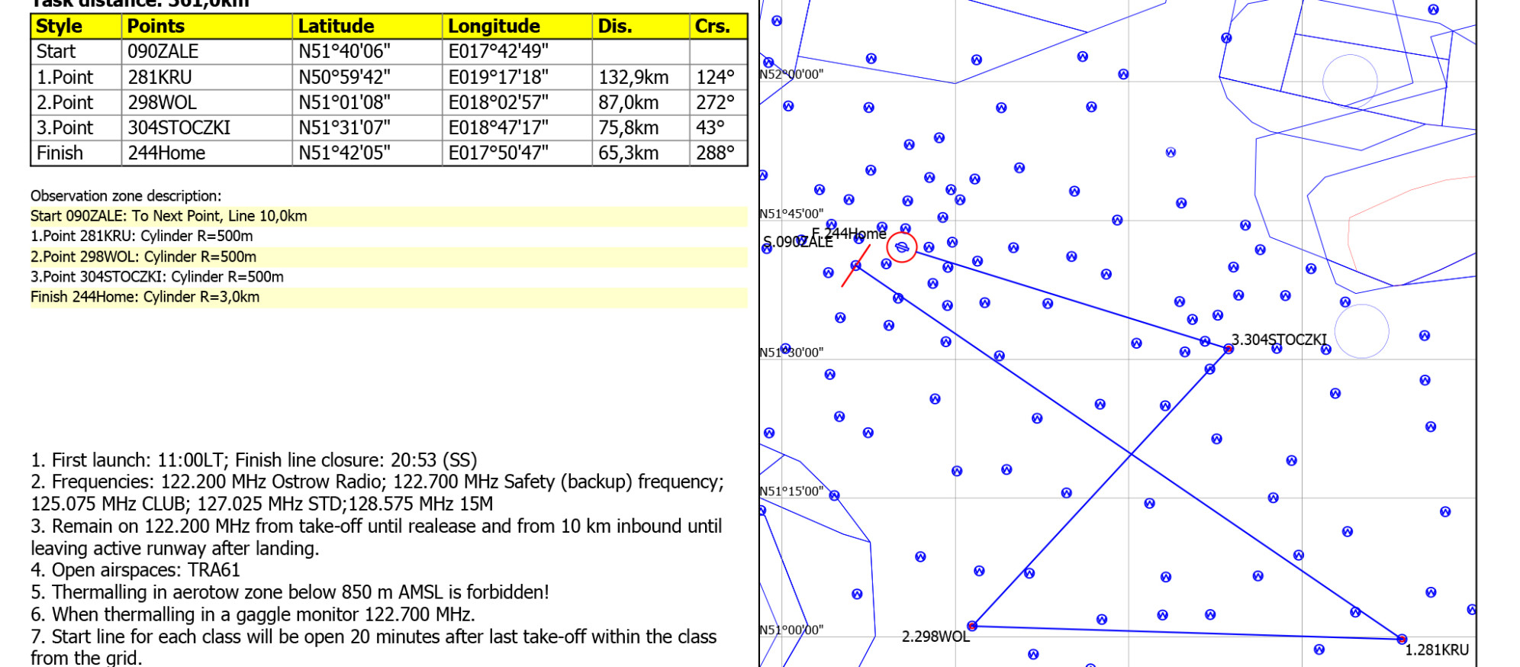Click the Open airspaces TRA61 note
The image size is (1520, 667).
[136, 570]
